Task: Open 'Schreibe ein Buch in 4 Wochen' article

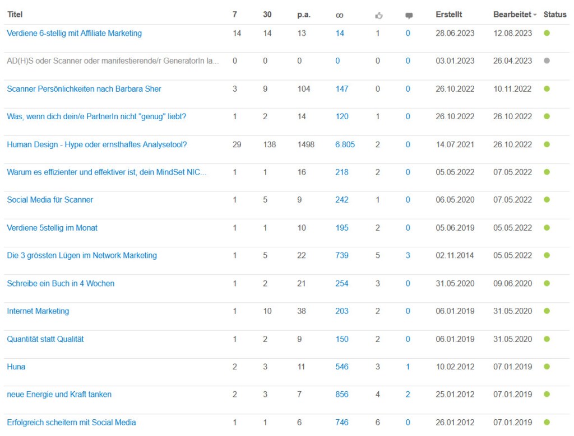Action: tap(61, 283)
